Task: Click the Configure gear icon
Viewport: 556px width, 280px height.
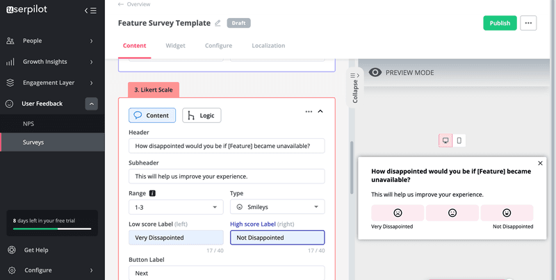Action: (x=12, y=270)
